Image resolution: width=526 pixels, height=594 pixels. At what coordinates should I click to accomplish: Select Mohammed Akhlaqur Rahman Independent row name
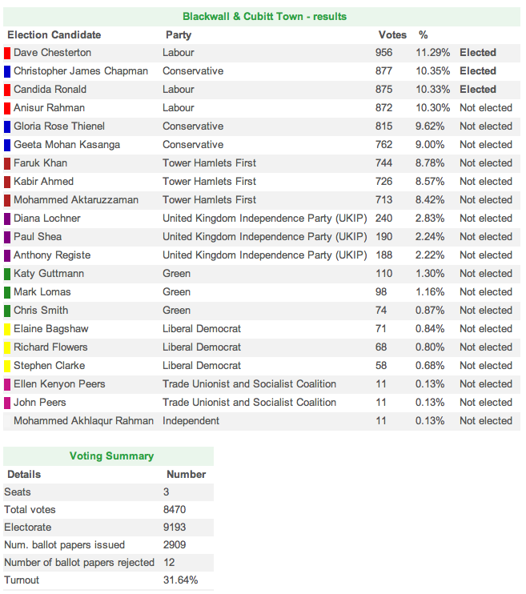(86, 421)
